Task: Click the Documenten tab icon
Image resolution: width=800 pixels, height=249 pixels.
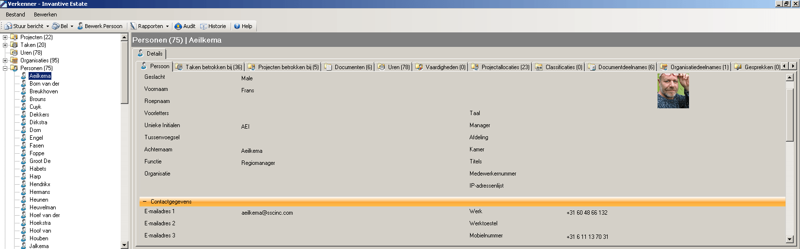Action: click(x=328, y=67)
